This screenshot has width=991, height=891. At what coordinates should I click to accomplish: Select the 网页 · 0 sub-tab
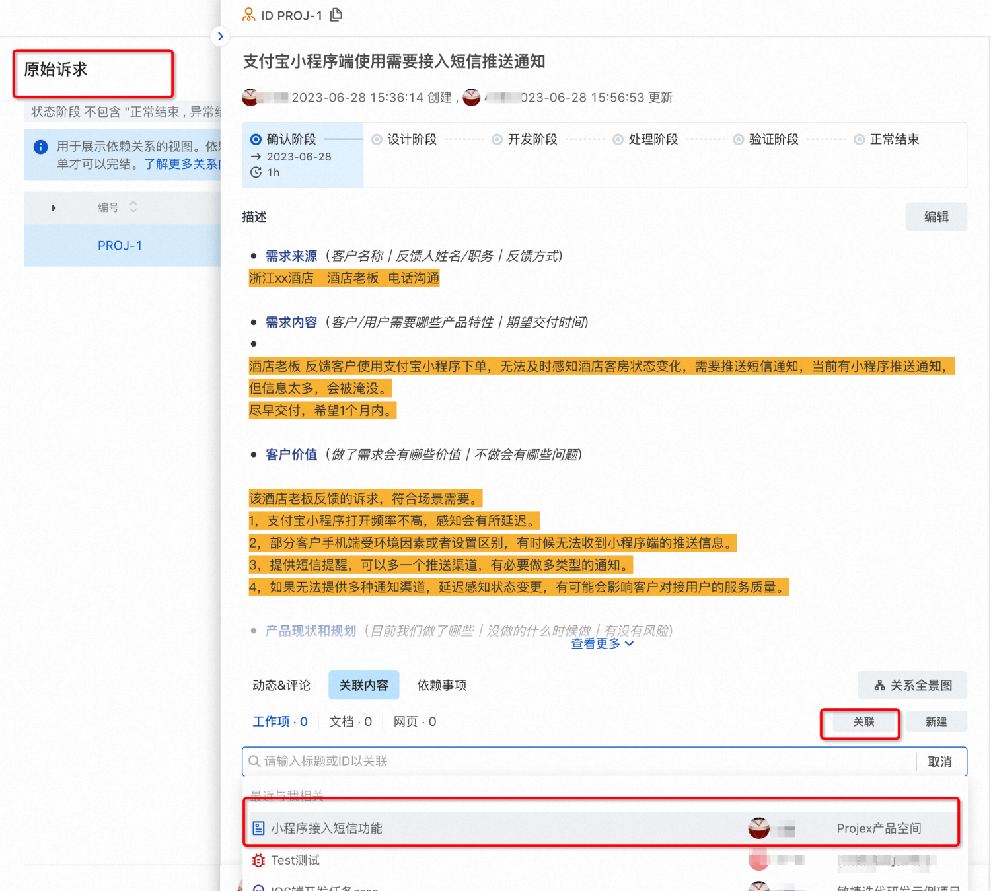pyautogui.click(x=415, y=722)
